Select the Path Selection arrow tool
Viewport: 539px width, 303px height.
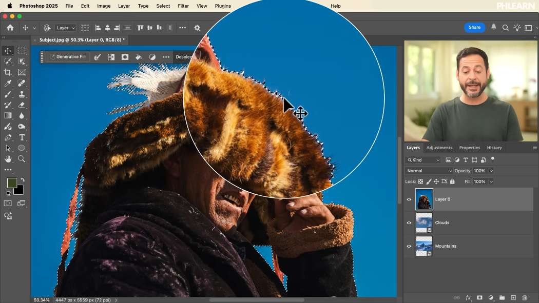[8, 148]
